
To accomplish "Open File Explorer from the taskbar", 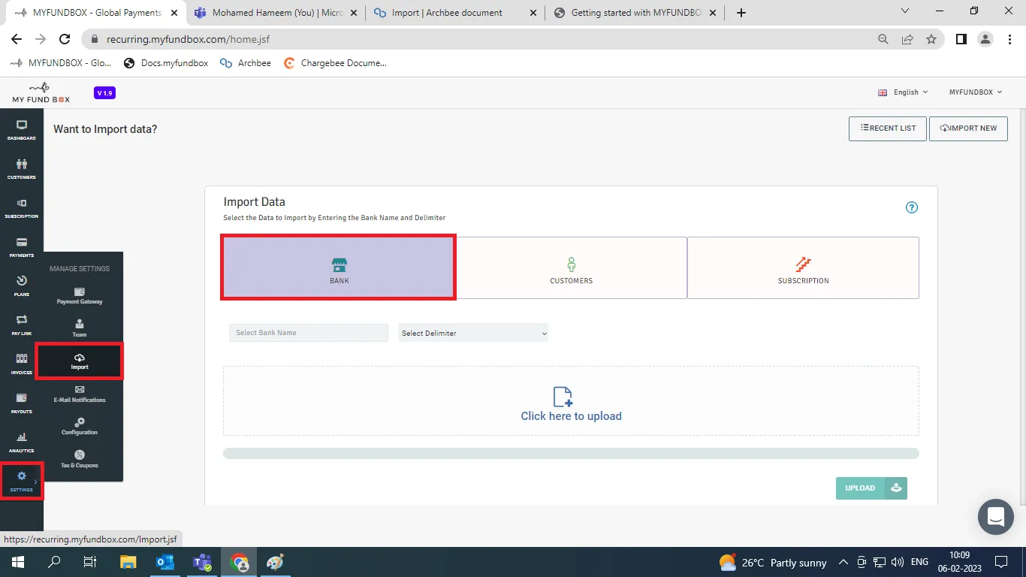I will pos(128,562).
